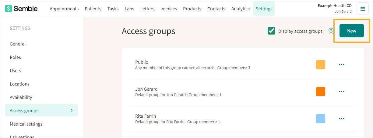Select the Public access group row

click(x=243, y=65)
